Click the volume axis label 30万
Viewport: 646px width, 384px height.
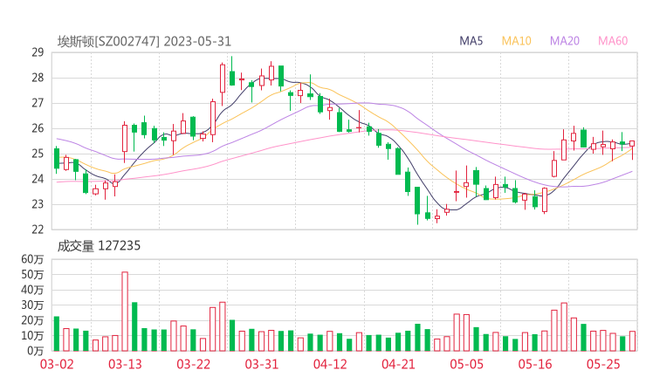click(x=32, y=305)
